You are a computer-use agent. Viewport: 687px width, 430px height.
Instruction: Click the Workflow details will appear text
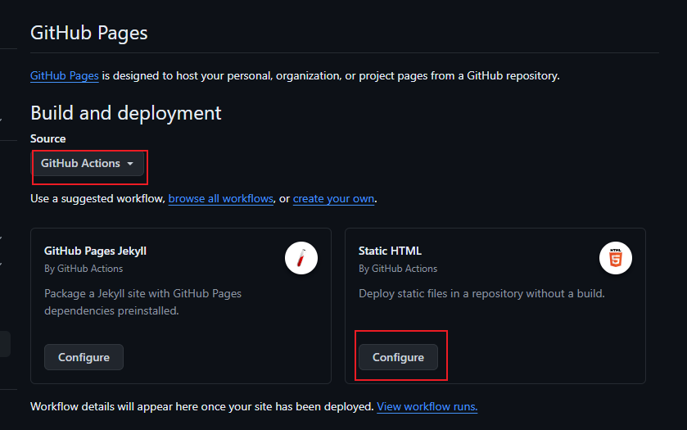point(201,406)
